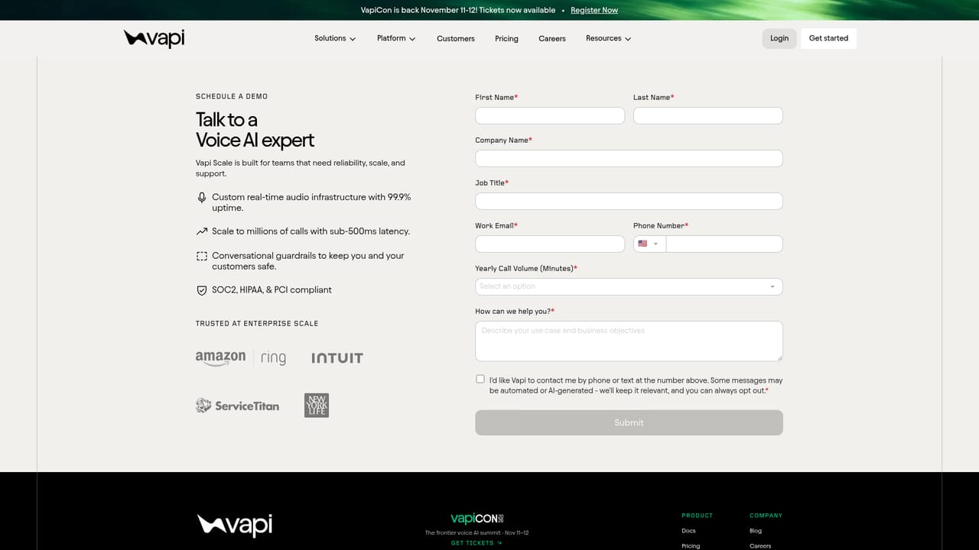Click the Intuit logo
This screenshot has height=550, width=979.
tap(337, 357)
